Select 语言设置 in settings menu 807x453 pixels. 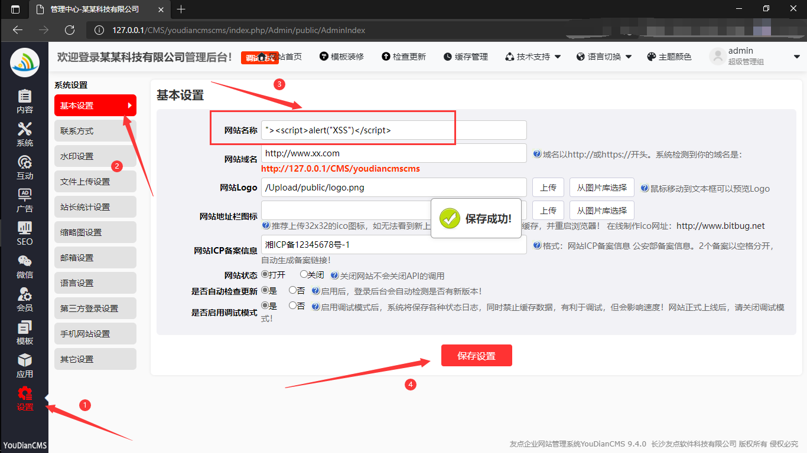point(95,283)
